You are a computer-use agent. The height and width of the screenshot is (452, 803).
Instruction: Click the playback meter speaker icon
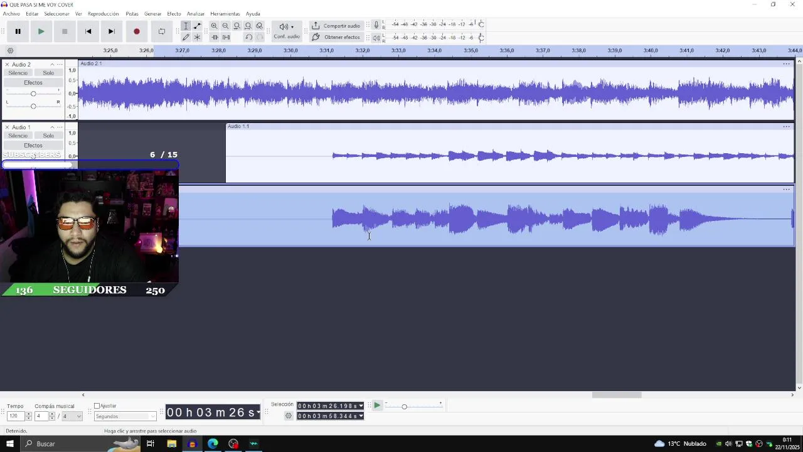(376, 38)
